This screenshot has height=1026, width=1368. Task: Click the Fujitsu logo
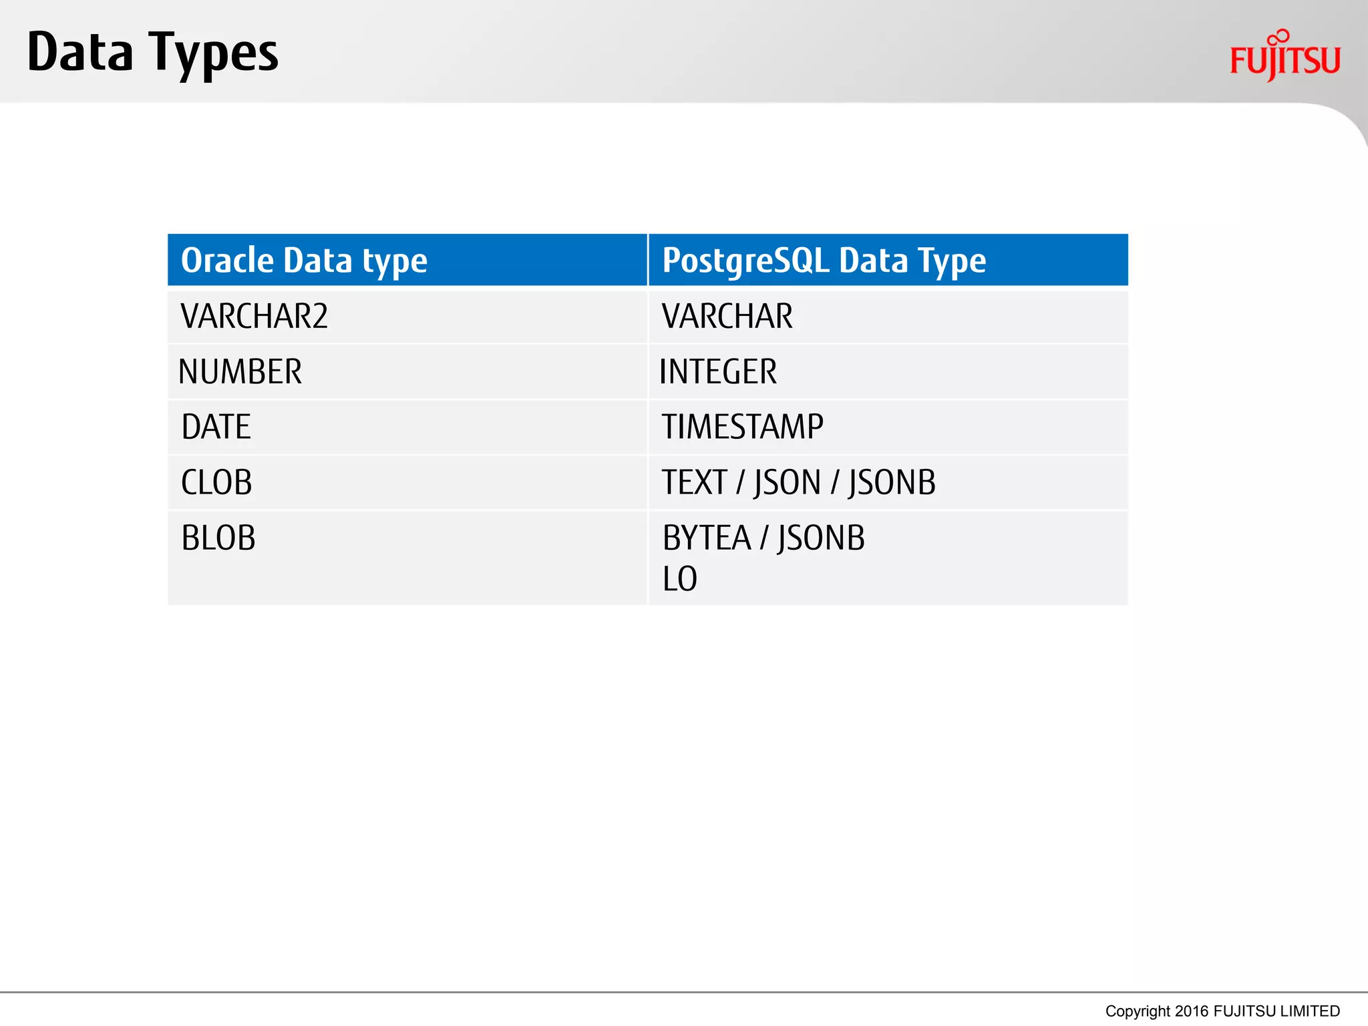click(1285, 55)
